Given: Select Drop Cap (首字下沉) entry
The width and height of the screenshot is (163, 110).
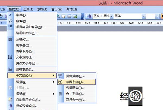Looking at the screenshot, I should point(32,51).
